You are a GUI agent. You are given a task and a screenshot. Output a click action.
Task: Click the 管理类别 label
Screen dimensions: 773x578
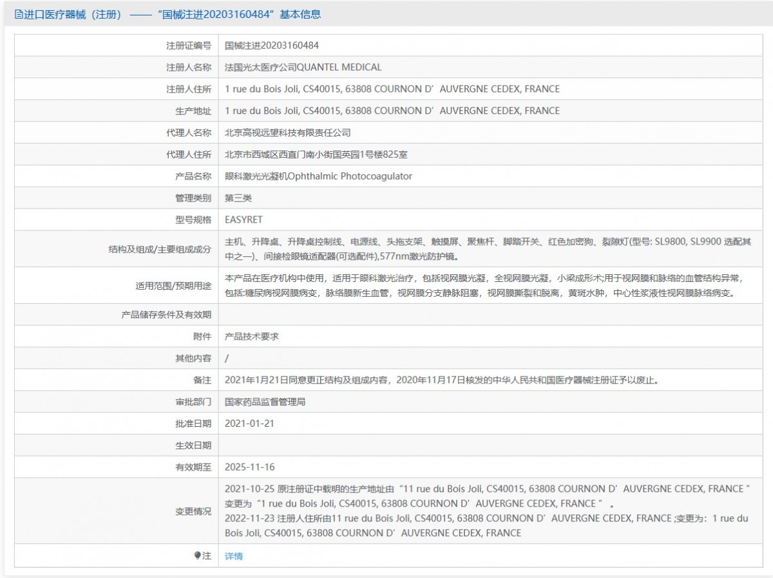coord(193,198)
